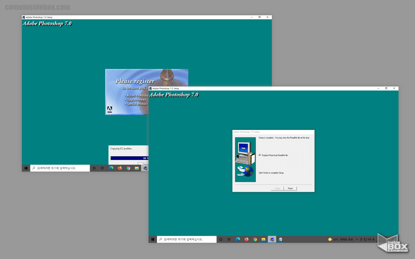415x259 pixels.
Task: Launch Firefox from front window taskbar
Action: pyautogui.click(x=246, y=239)
